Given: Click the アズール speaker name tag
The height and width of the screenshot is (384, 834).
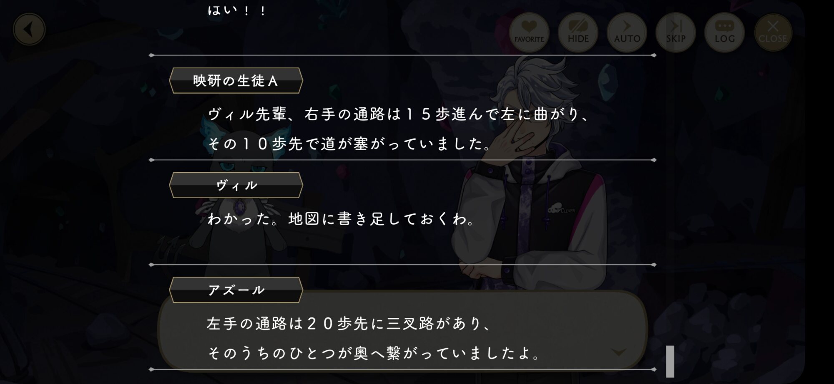Looking at the screenshot, I should [x=236, y=290].
